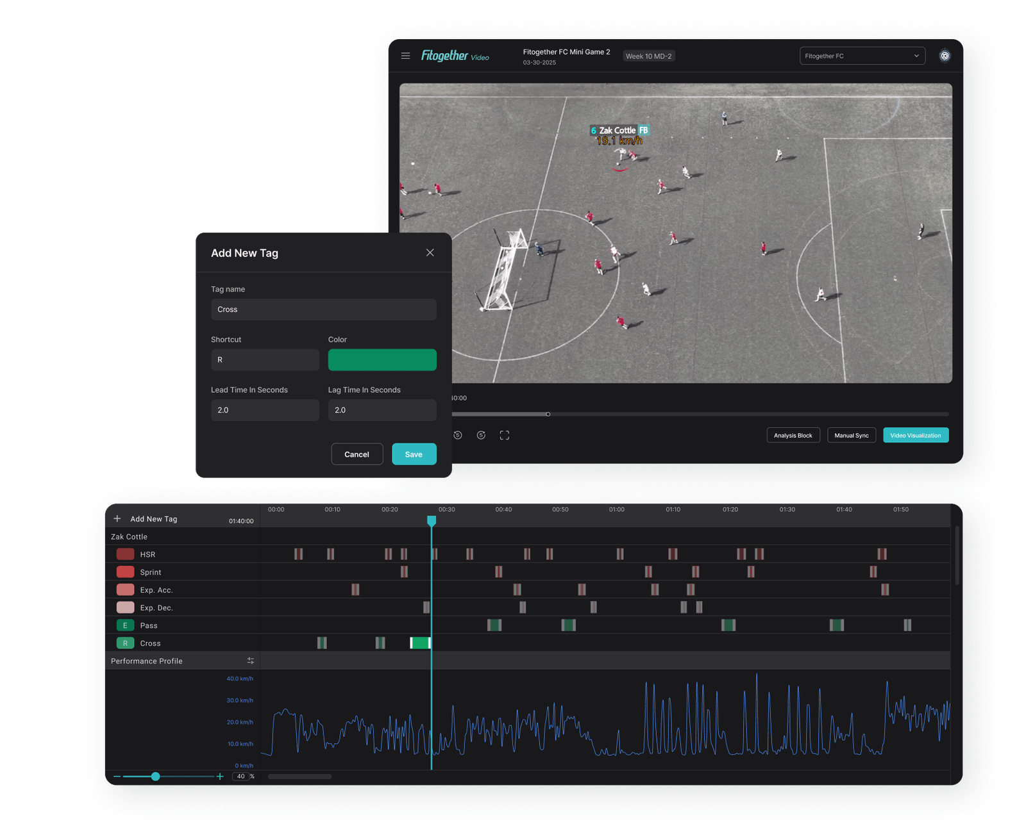1026x824 pixels.
Task: Click the Exp. Dec. color swatch
Action: (x=125, y=607)
